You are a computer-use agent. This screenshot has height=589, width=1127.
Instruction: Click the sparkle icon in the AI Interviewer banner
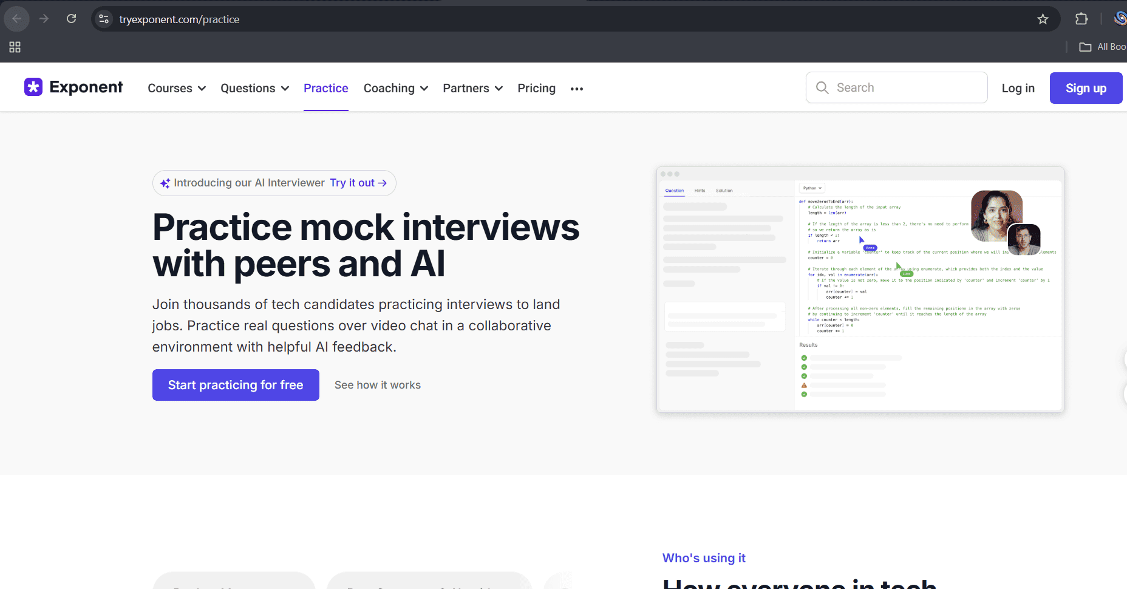pyautogui.click(x=165, y=183)
